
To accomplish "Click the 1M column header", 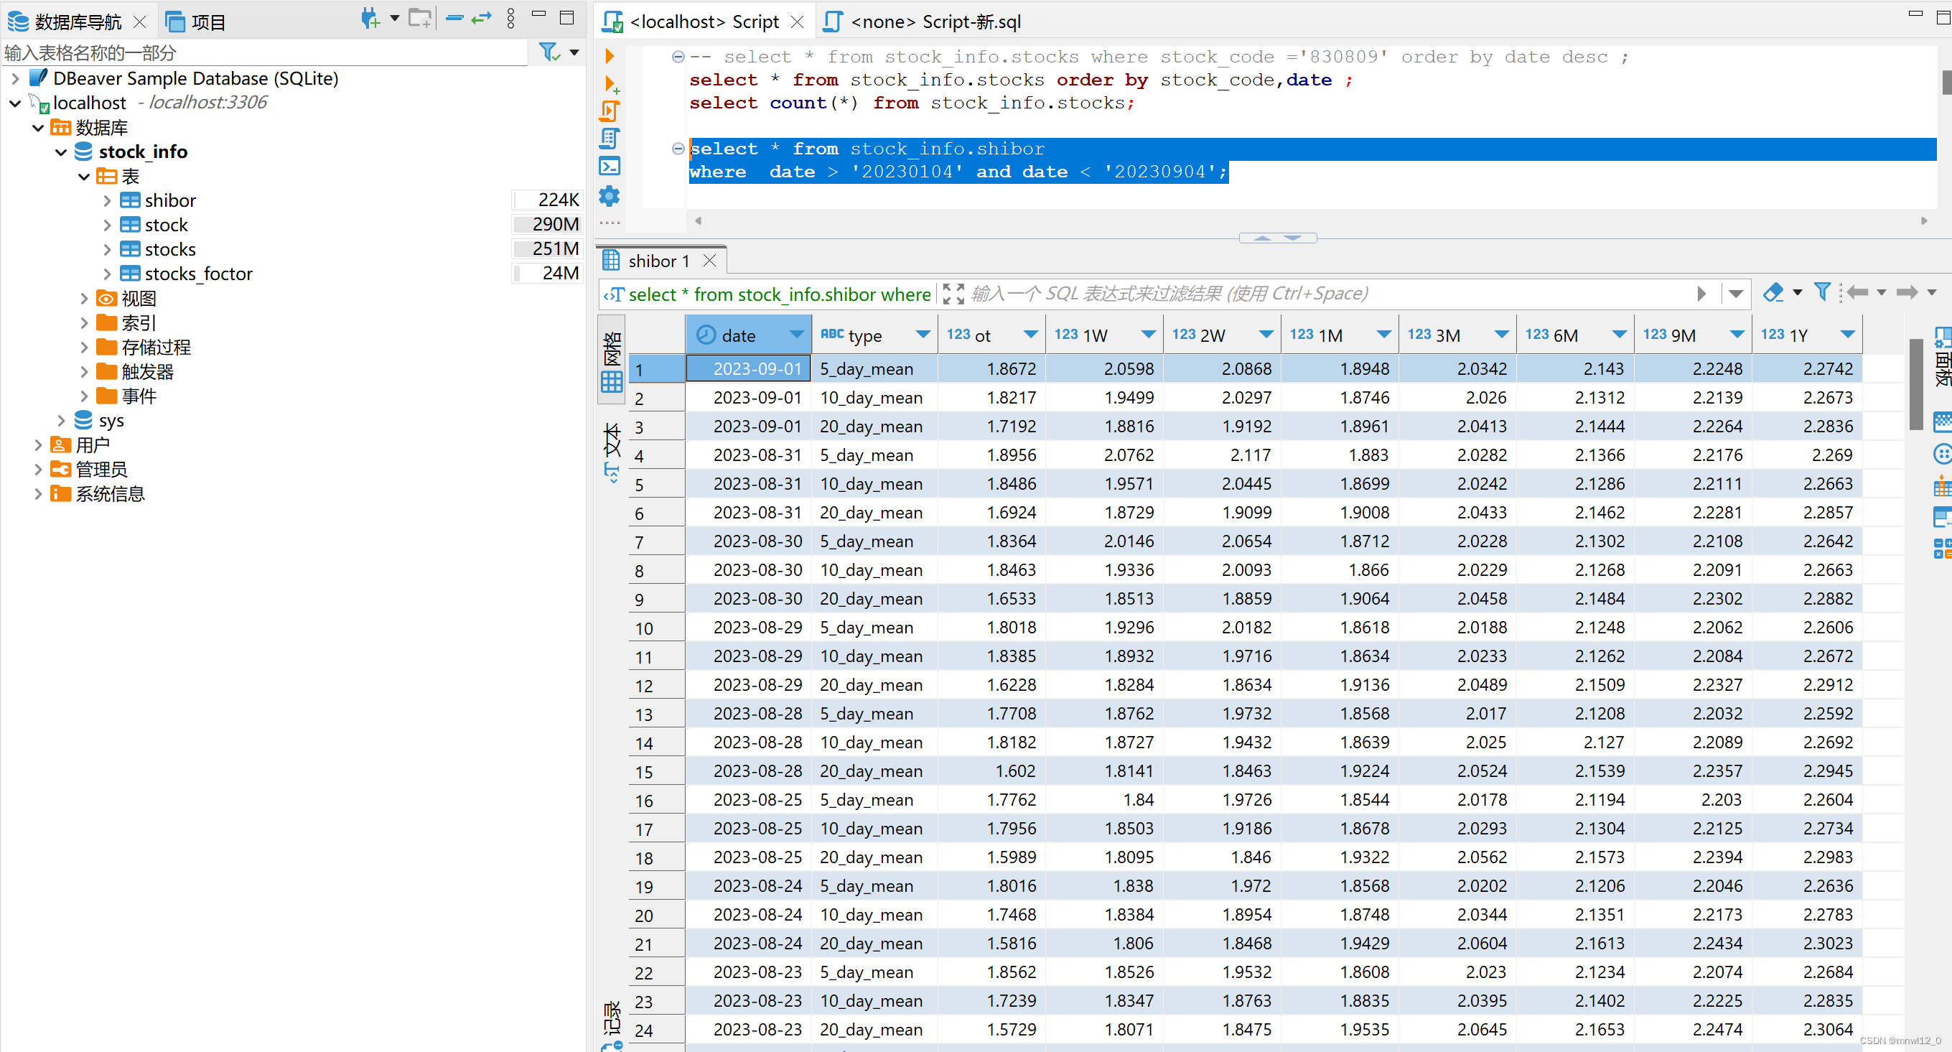I will click(x=1329, y=335).
